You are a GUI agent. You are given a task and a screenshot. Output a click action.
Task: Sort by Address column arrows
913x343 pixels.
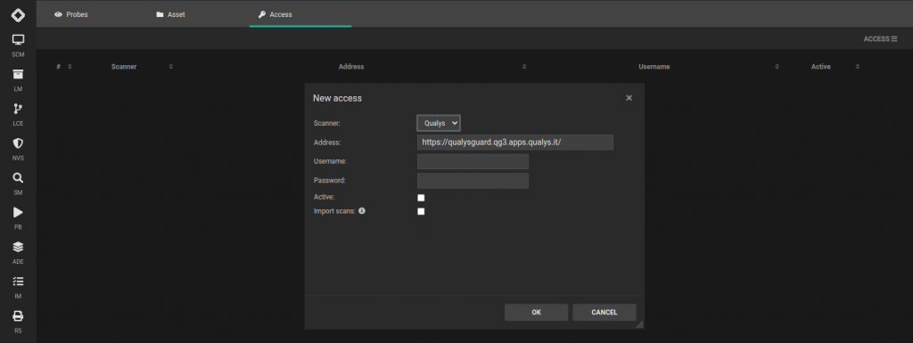[x=524, y=67]
